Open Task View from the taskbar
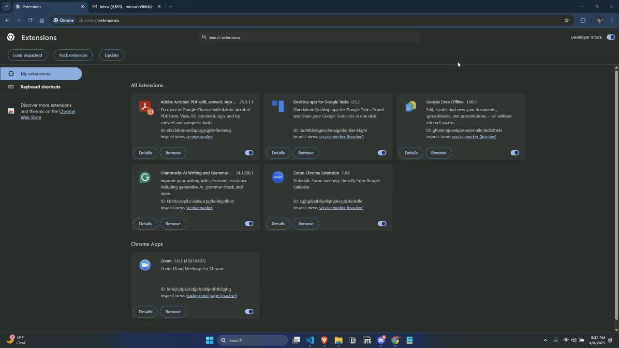 point(296,340)
